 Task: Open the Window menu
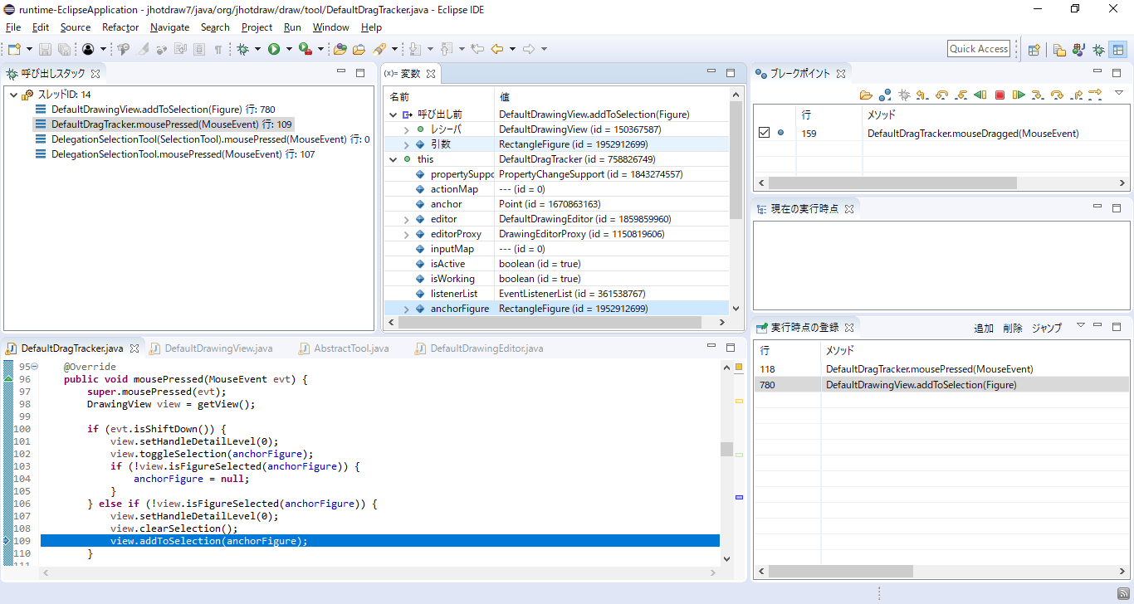(330, 27)
